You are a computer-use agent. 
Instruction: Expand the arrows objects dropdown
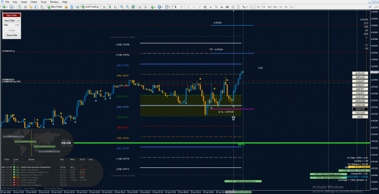click(x=247, y=7)
